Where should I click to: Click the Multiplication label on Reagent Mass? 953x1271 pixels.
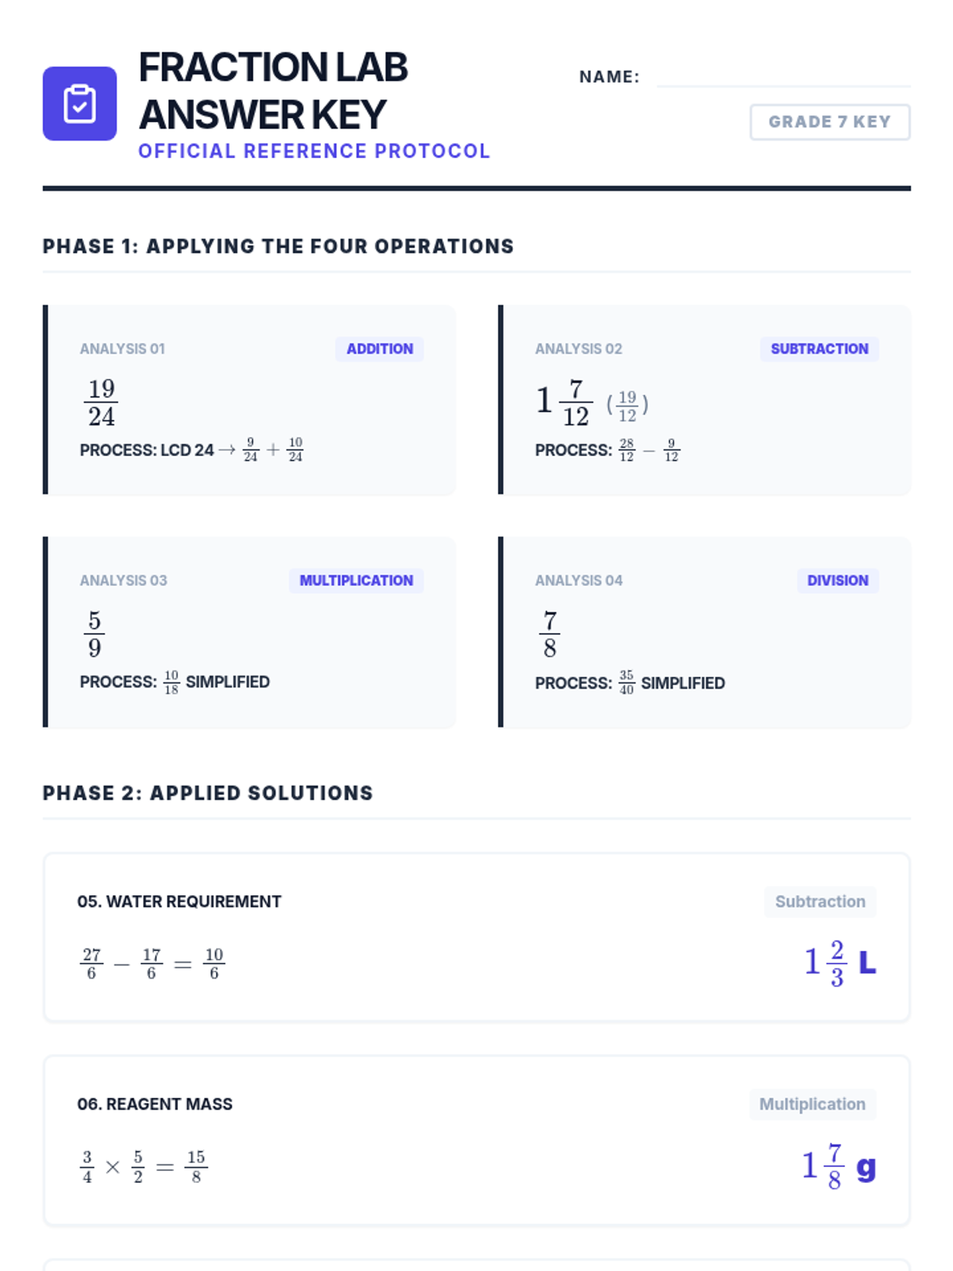tap(812, 1104)
